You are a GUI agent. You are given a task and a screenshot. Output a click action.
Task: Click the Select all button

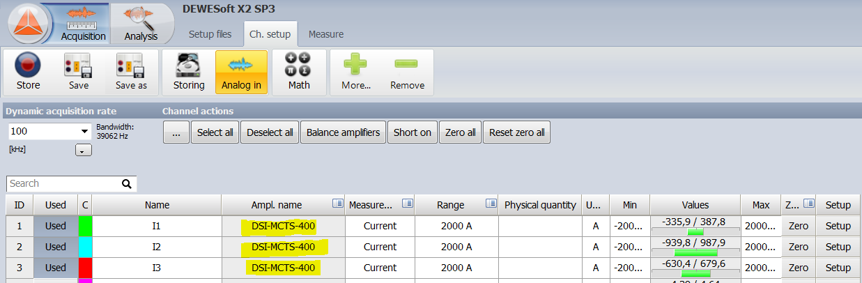click(215, 132)
